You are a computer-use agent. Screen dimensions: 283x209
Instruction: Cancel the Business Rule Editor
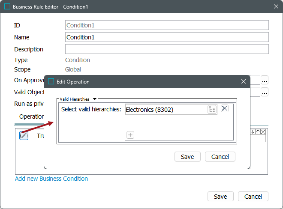tap(253, 197)
